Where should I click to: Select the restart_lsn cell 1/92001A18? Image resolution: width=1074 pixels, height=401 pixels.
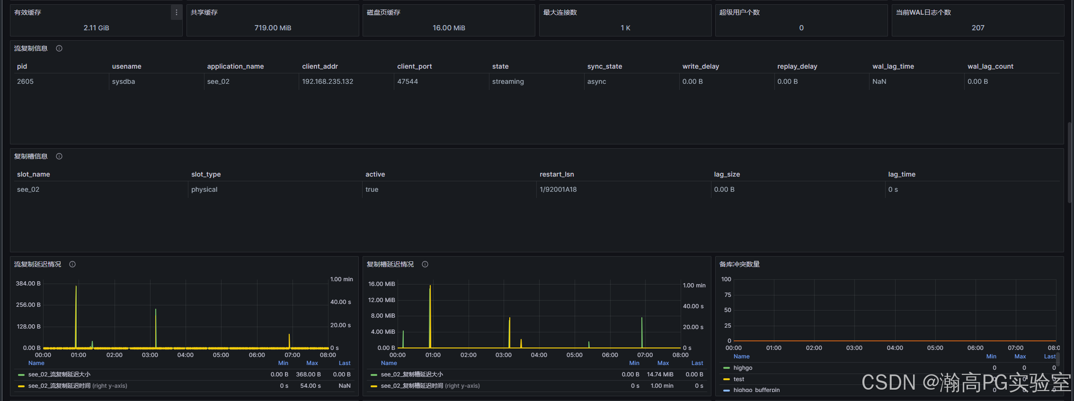tap(558, 189)
